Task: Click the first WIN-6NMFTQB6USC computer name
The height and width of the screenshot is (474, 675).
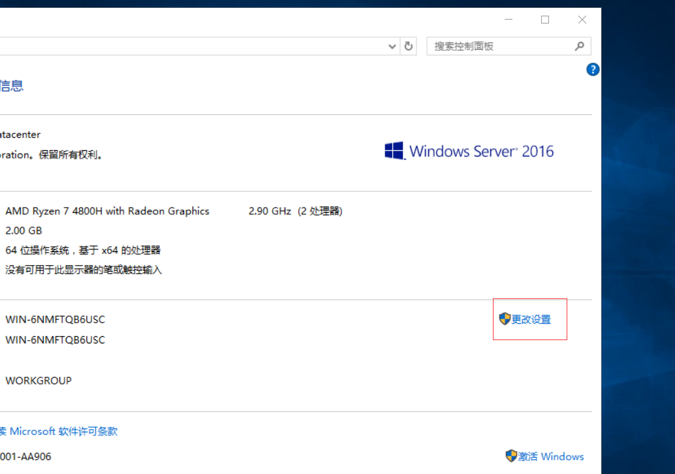Action: coord(55,319)
